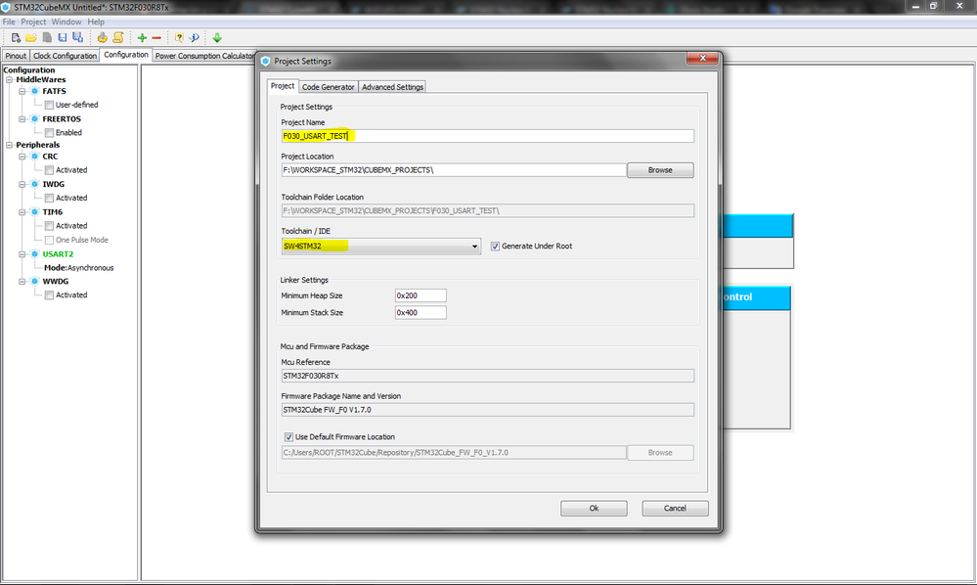Screen dimensions: 977x585
Task: Click the green download arrow icon
Action: [217, 38]
